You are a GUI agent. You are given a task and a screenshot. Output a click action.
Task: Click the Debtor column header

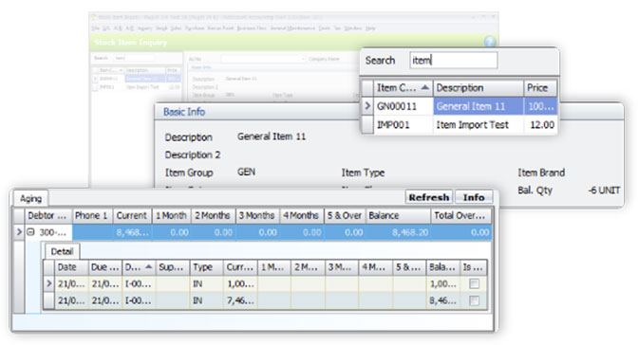tap(48, 215)
